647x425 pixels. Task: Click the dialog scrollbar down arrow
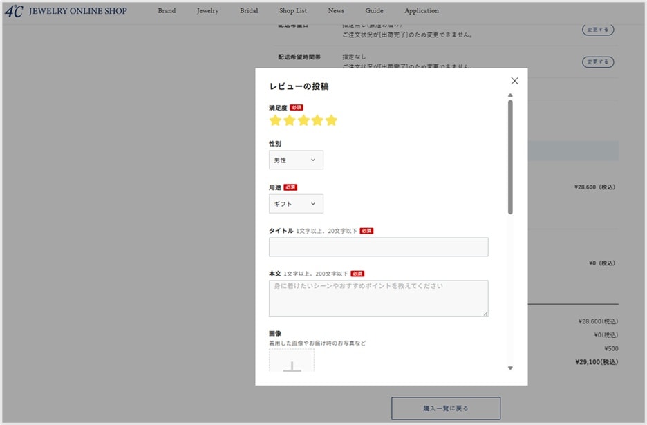pyautogui.click(x=510, y=368)
